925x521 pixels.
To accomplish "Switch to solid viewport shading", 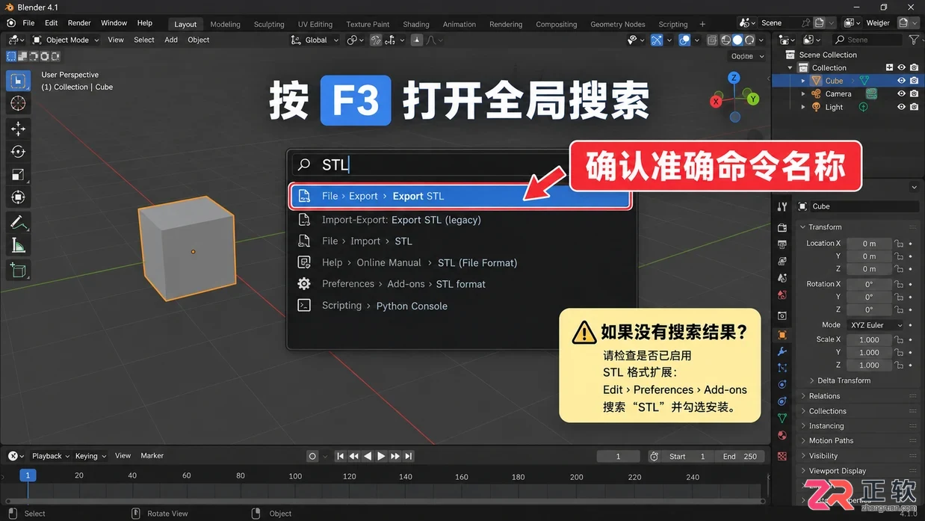I will (737, 40).
